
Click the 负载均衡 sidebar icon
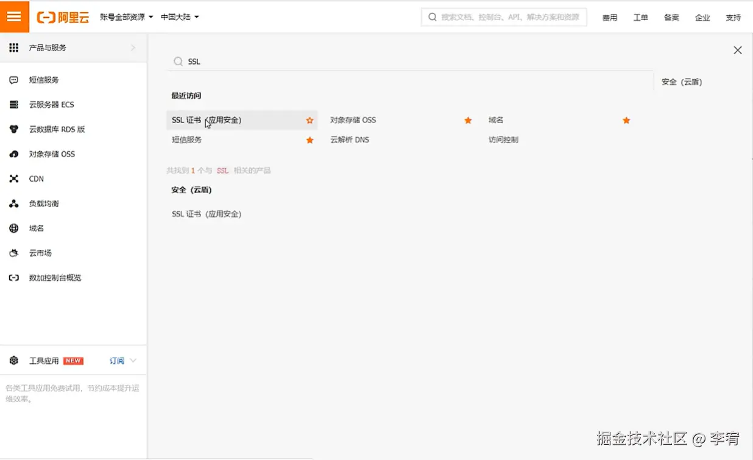[14, 203]
